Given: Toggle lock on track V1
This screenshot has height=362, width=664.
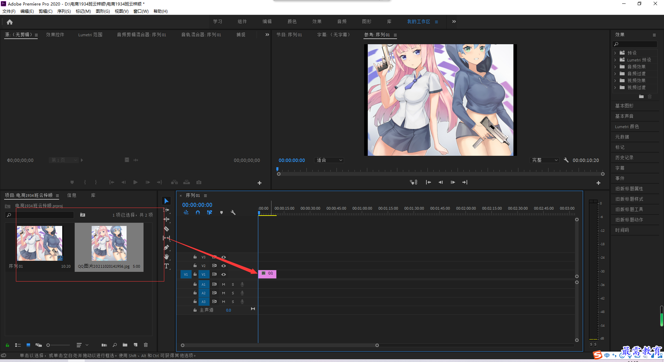Looking at the screenshot, I should [195, 274].
